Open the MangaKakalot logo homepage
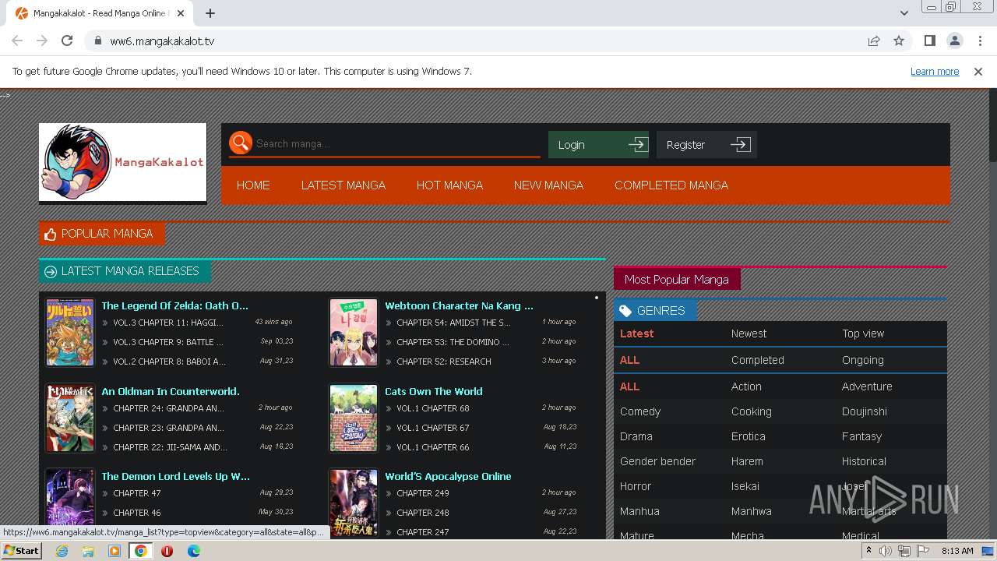Screen dimensions: 997x561 click(123, 162)
